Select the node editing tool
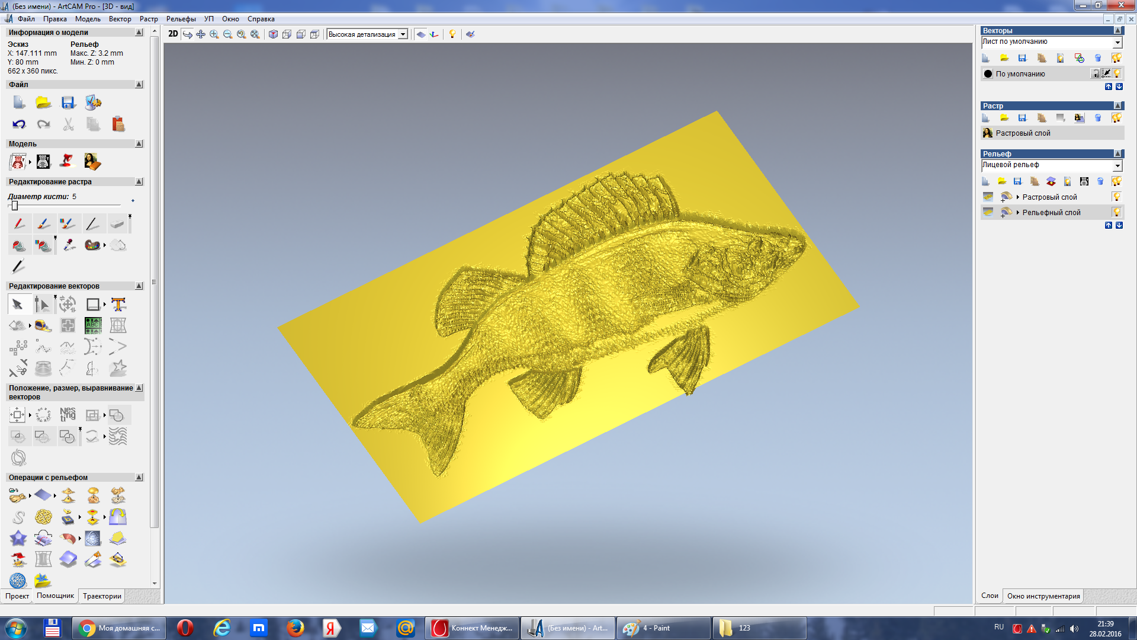The image size is (1137, 640). [42, 305]
